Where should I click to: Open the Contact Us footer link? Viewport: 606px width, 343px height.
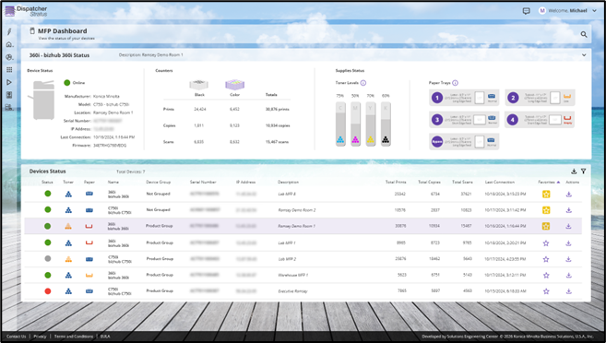(16, 337)
